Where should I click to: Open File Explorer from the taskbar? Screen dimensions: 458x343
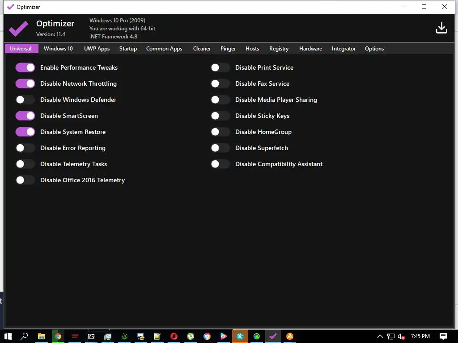coord(42,336)
